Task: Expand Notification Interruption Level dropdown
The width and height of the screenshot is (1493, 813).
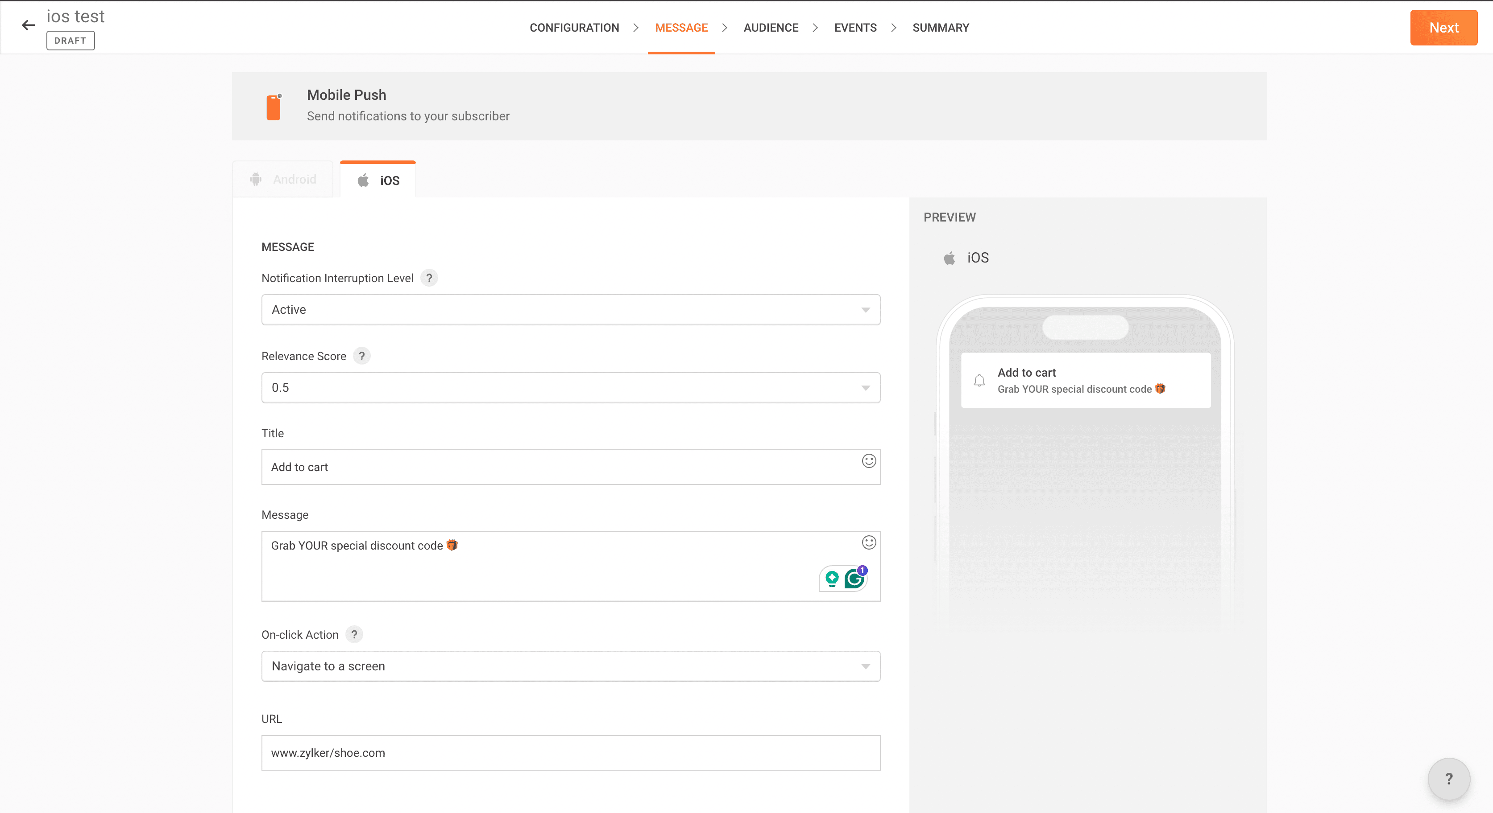Action: click(570, 310)
